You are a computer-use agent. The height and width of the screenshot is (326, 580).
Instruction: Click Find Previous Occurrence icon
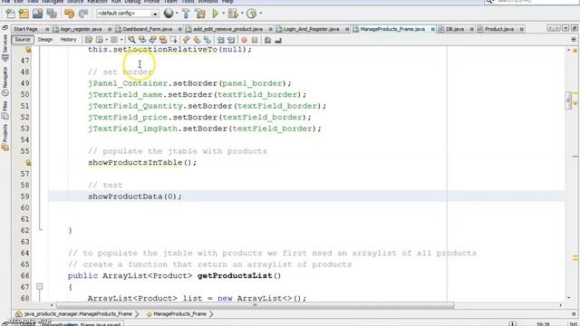coord(142,40)
